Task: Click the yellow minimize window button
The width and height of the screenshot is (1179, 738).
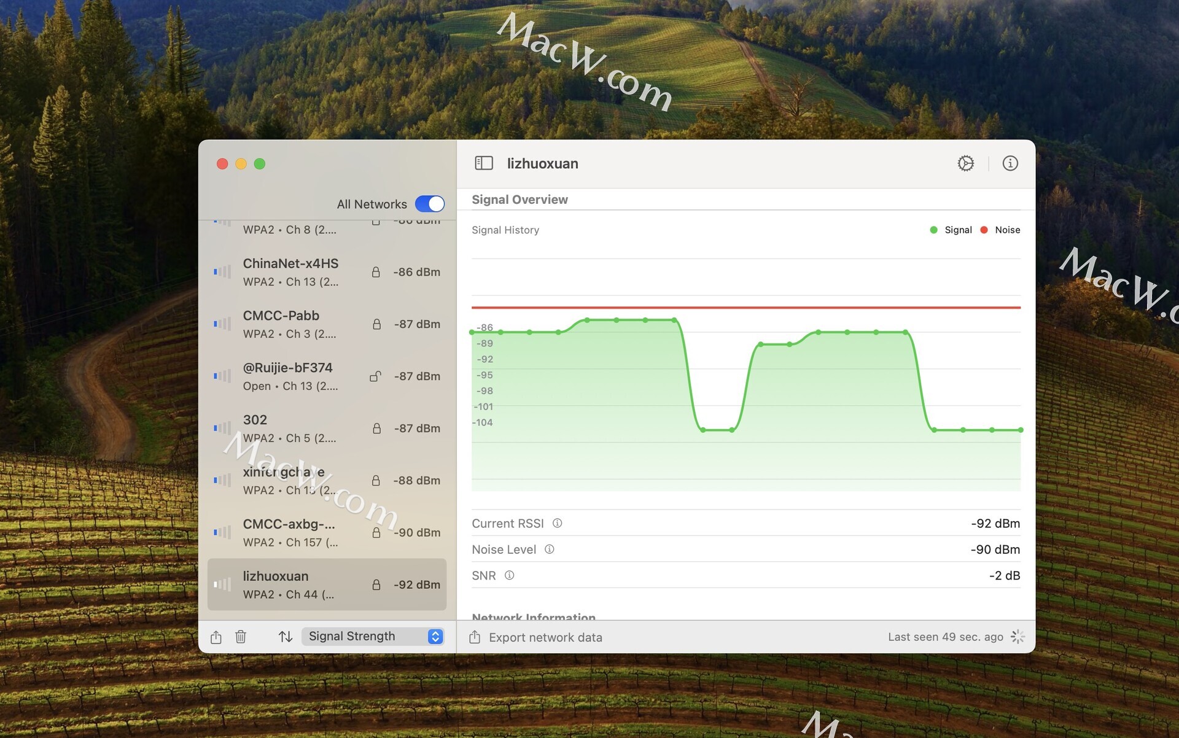Action: [x=241, y=164]
